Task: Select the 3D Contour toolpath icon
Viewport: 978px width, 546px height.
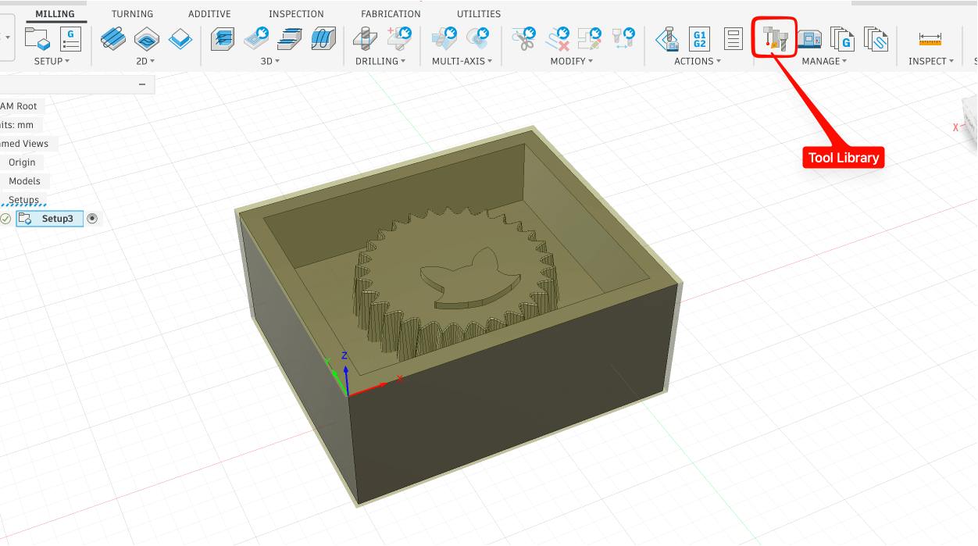Action: click(x=290, y=38)
